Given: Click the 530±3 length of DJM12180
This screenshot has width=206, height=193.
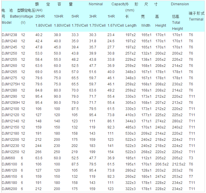Looking at the screenshot, I should click(130, 133).
